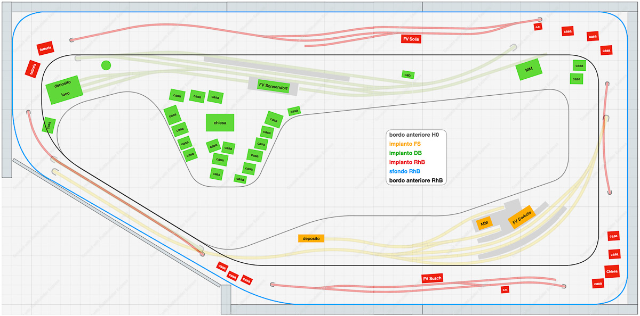Click the orange FV Sorbole station

tap(521, 217)
